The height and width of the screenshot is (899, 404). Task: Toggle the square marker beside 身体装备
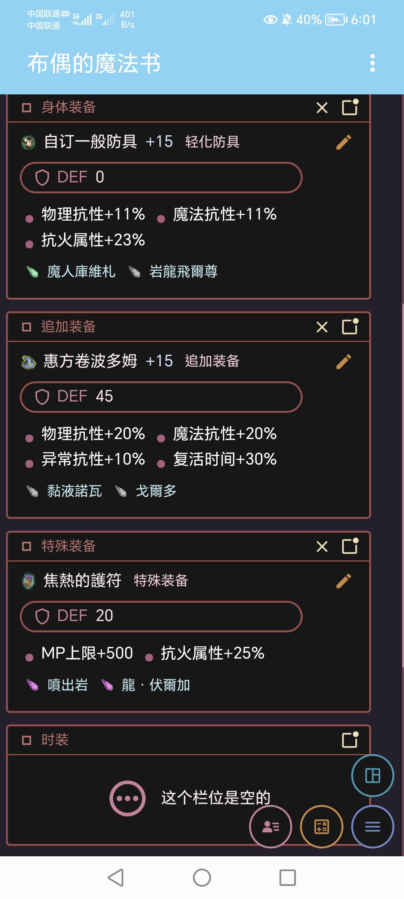[x=27, y=108]
